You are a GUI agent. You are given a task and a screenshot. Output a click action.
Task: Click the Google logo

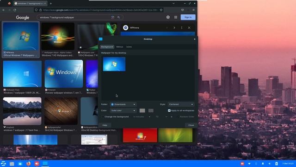[x=23, y=18]
